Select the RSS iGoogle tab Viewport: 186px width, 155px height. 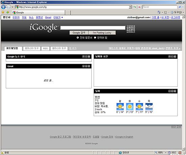[x=45, y=48]
